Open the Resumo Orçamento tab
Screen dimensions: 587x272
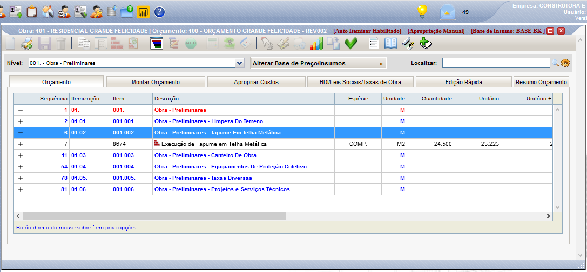click(x=541, y=82)
